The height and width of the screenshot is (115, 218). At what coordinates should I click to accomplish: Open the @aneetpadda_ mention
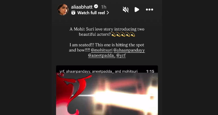click(x=102, y=55)
